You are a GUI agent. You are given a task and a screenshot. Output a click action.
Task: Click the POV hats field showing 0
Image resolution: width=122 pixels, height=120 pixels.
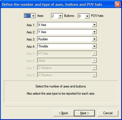82,16
